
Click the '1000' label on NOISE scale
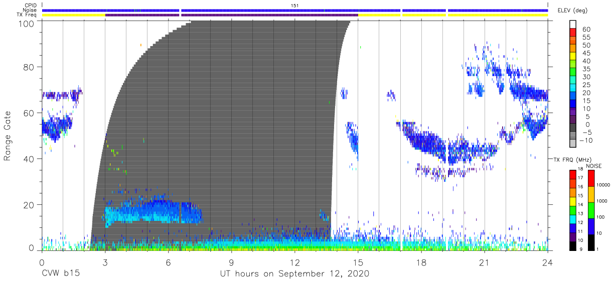click(x=602, y=201)
